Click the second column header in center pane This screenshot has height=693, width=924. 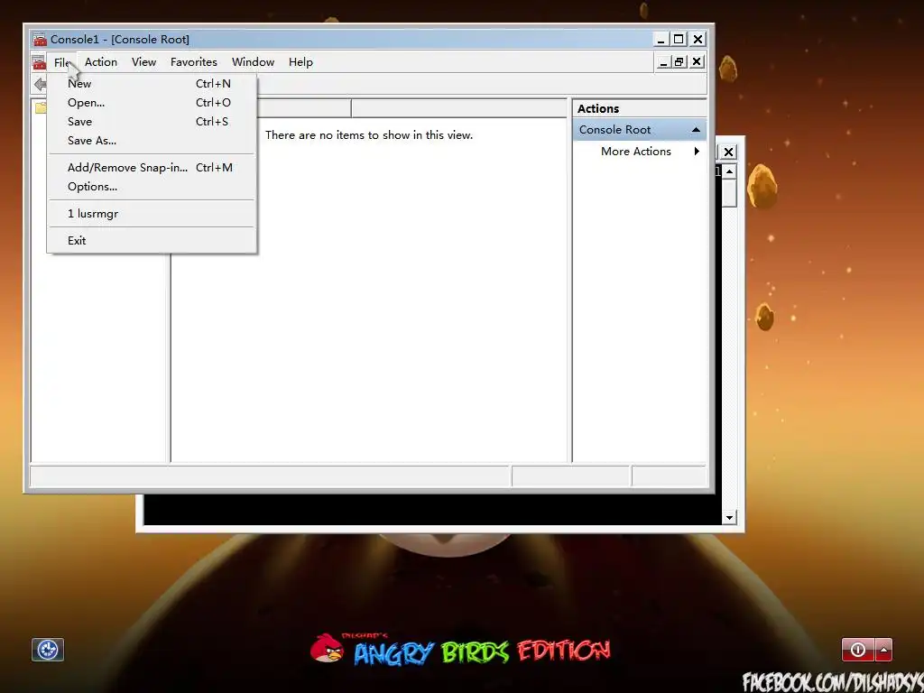459,108
